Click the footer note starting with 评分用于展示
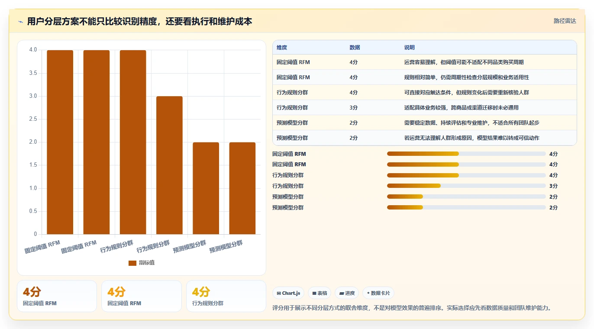Viewport: 594px width, 329px height. click(x=412, y=308)
